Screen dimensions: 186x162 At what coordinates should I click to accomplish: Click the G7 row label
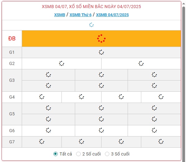point(12,142)
